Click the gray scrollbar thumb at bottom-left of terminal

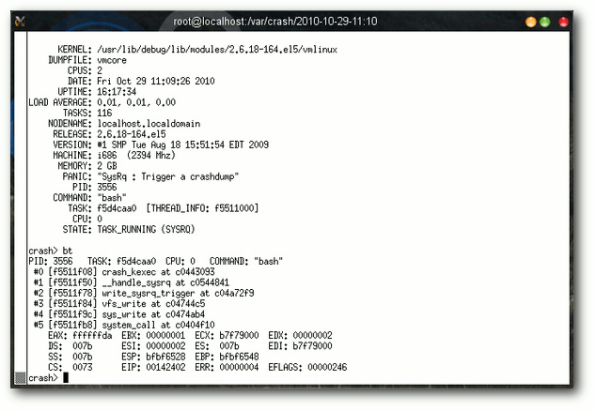pos(20,377)
